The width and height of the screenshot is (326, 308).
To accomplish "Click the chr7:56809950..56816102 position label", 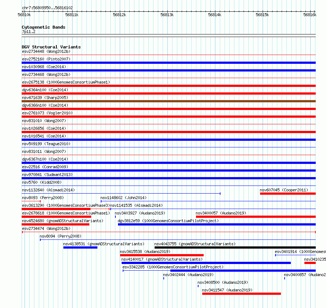I will 47,8.
